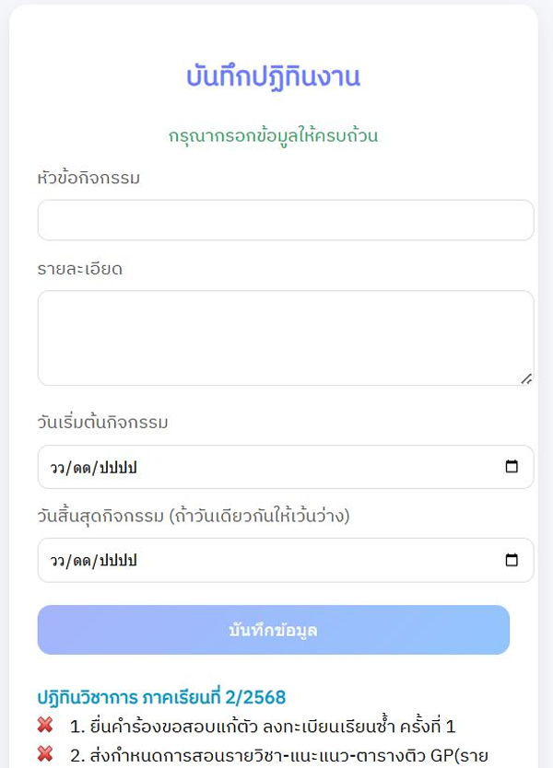Click the red X beside item 2
This screenshot has width=553, height=768.
(45, 755)
